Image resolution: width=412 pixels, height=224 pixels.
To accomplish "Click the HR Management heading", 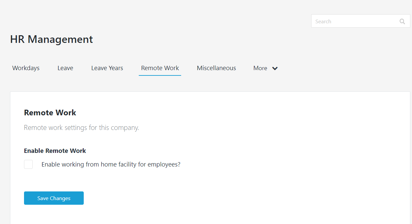I will point(51,39).
